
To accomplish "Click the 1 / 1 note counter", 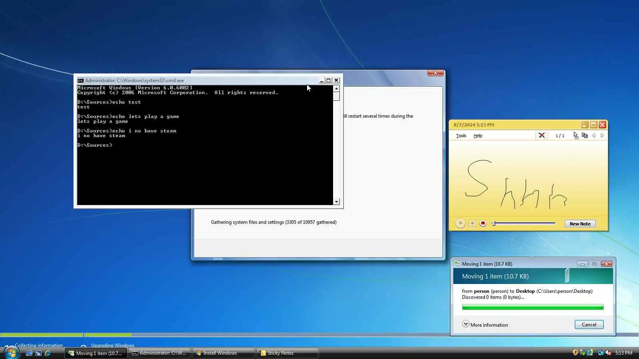I will pyautogui.click(x=560, y=136).
